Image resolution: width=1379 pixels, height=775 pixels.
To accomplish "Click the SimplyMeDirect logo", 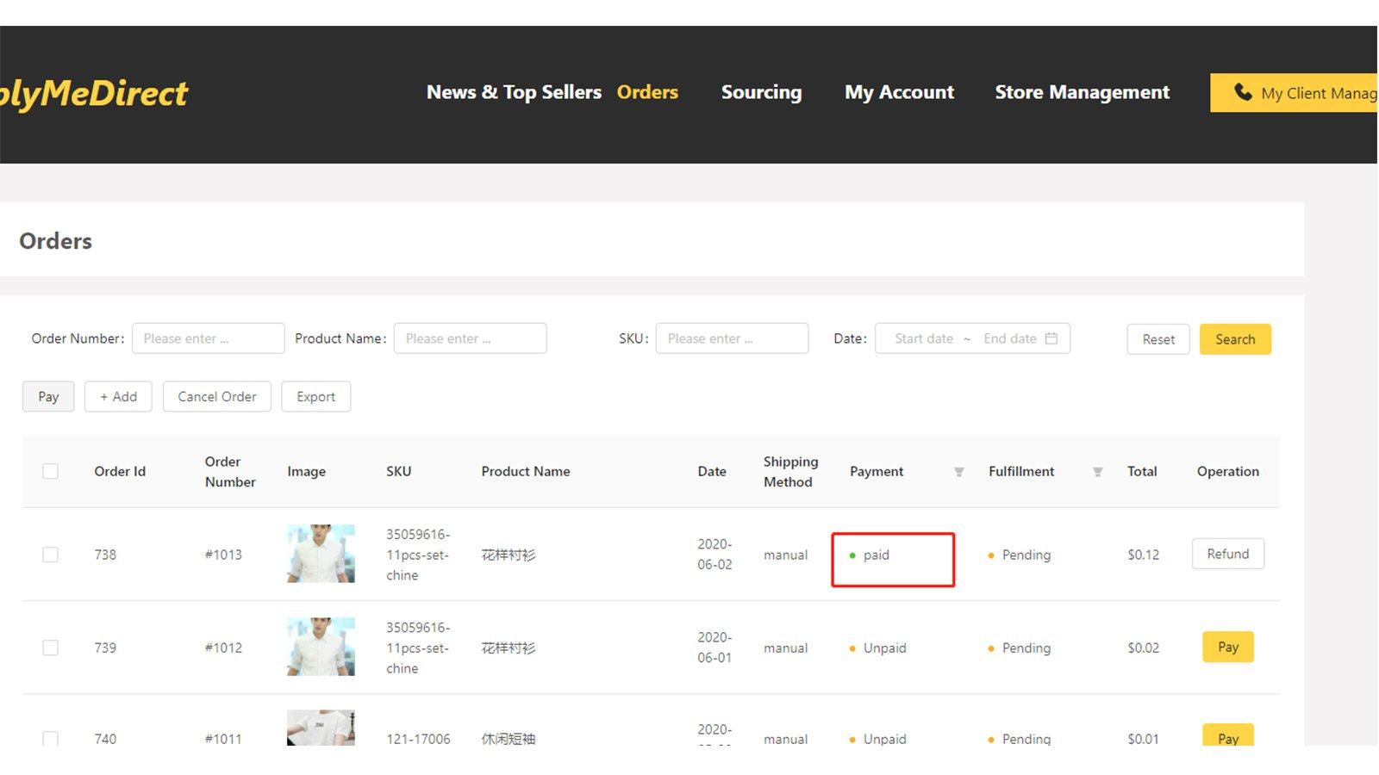I will click(x=95, y=93).
